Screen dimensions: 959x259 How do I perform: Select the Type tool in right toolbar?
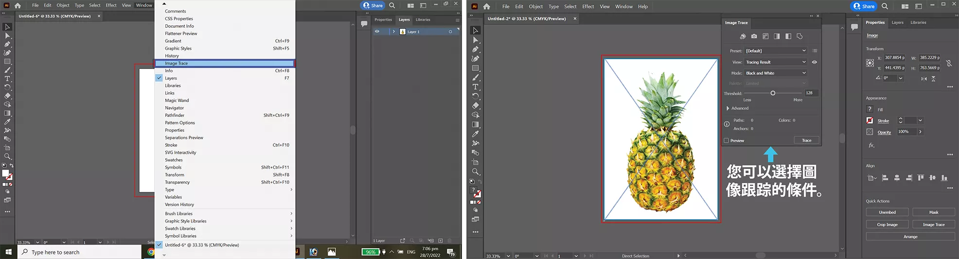pyautogui.click(x=475, y=87)
